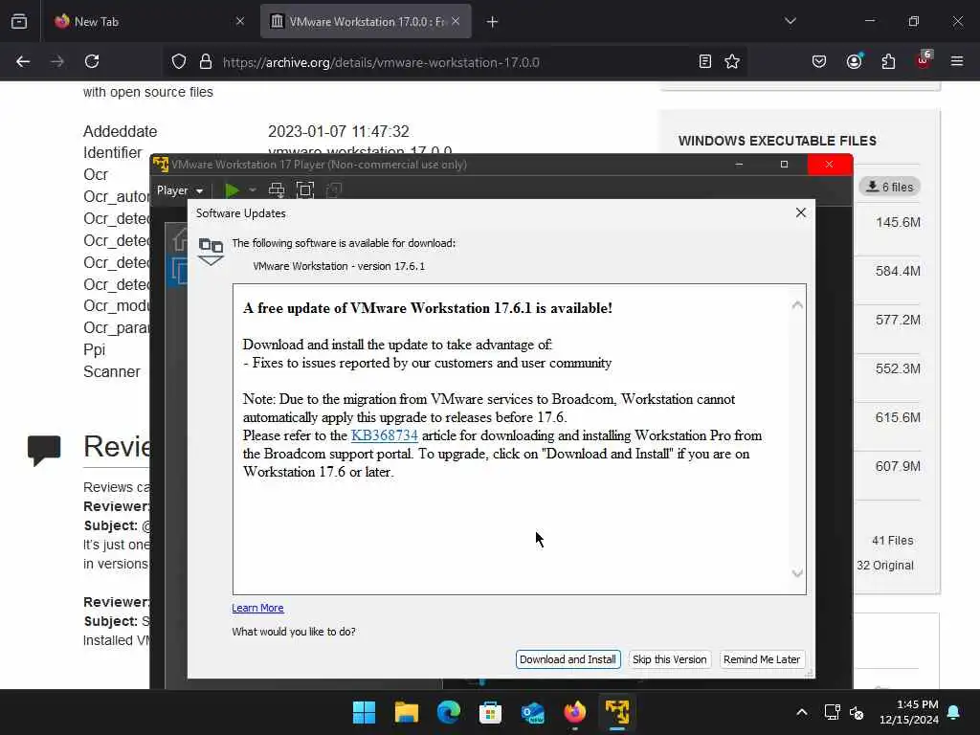
Task: Click the green power on play icon
Action: point(232,190)
